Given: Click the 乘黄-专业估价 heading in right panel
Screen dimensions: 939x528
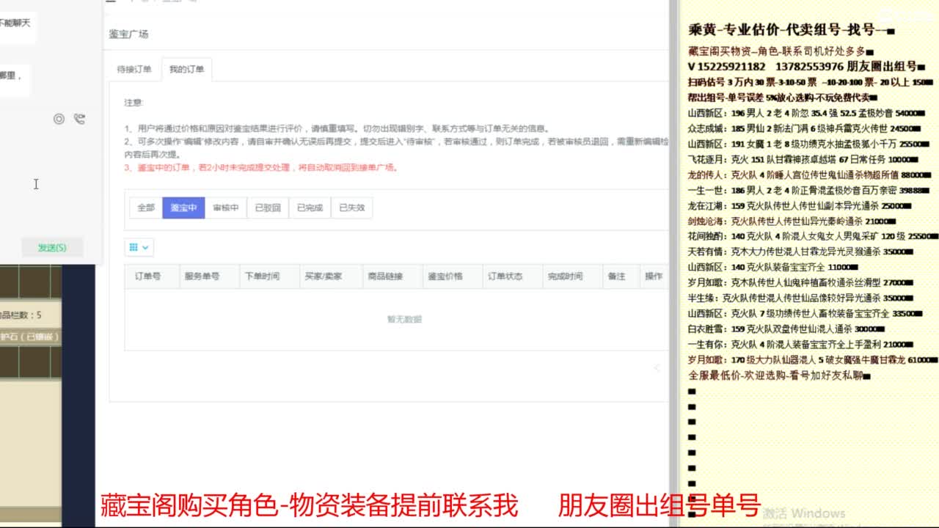Looking at the screenshot, I should (x=791, y=30).
